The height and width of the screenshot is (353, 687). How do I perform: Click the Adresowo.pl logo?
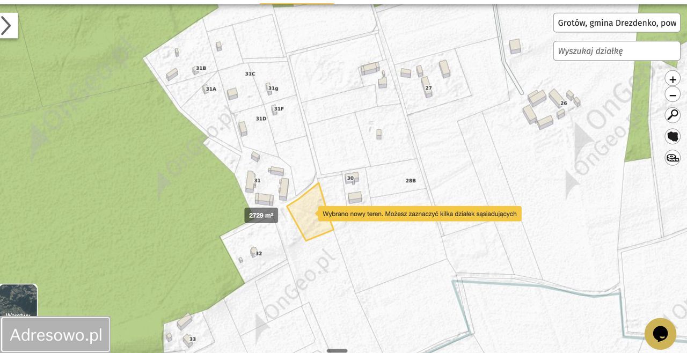point(56,335)
